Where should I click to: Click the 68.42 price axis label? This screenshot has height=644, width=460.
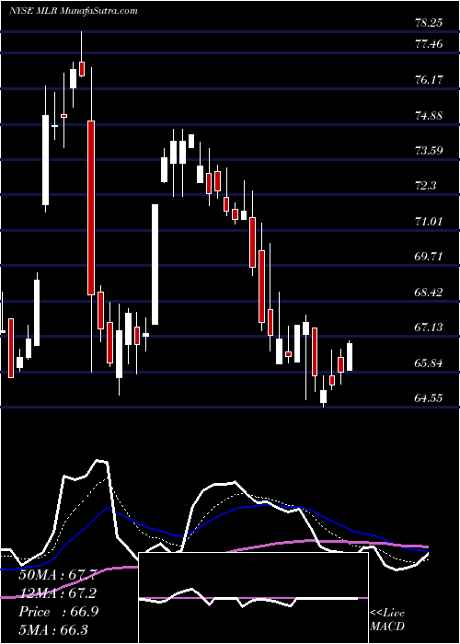click(429, 293)
